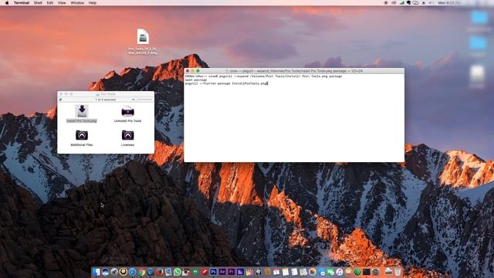Open Final Cut Pro from the Dock

pos(250,272)
